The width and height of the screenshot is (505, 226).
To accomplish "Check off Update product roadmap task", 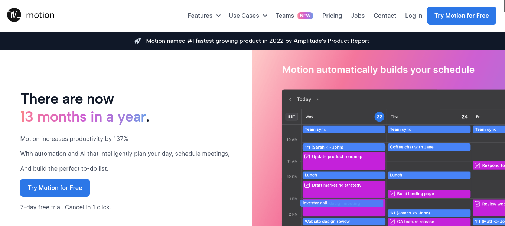I will click(x=307, y=156).
